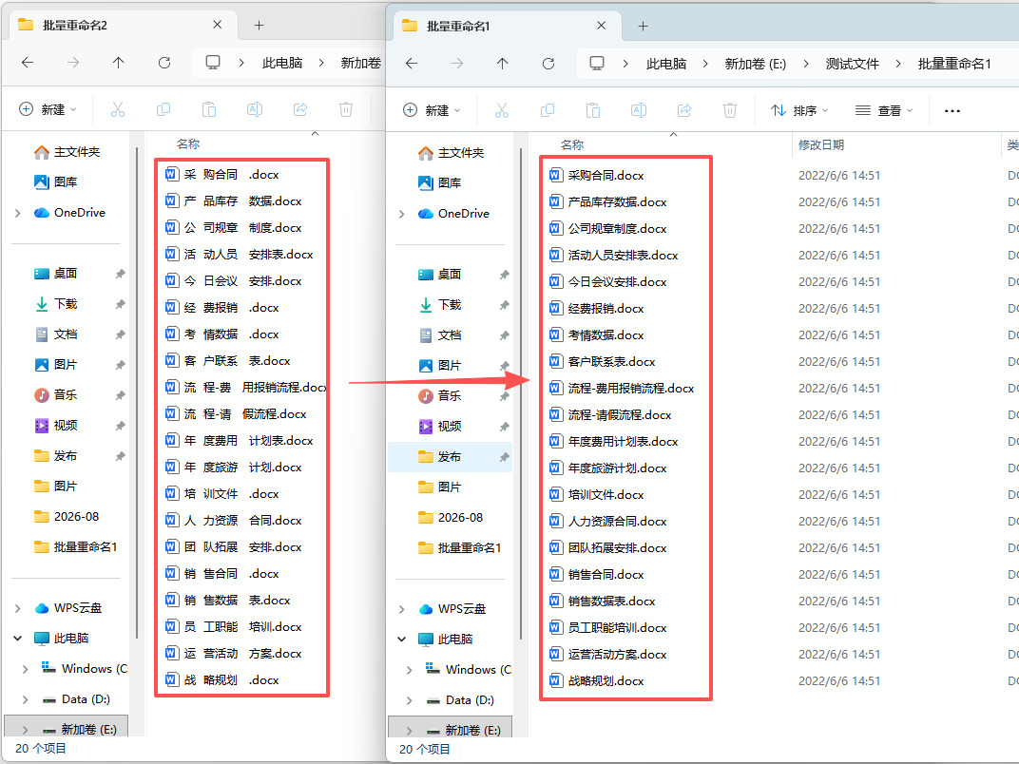Open 主文件夹 in 批量重命名1 sidebar
The width and height of the screenshot is (1019, 764).
click(x=451, y=153)
